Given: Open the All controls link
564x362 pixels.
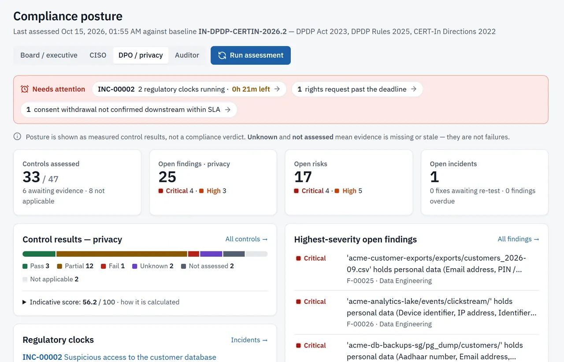Looking at the screenshot, I should [246, 239].
